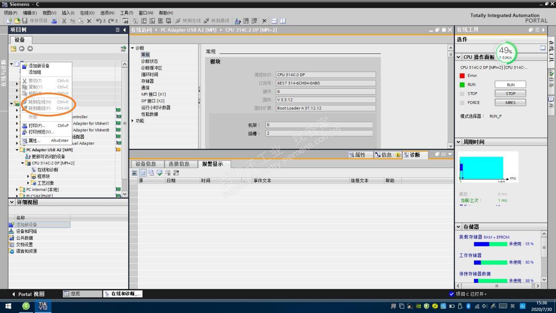Click the split editor vertically icon
The width and height of the screenshot is (556, 313).
click(283, 21)
